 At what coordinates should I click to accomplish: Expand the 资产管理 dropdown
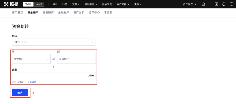[x=190, y=4]
